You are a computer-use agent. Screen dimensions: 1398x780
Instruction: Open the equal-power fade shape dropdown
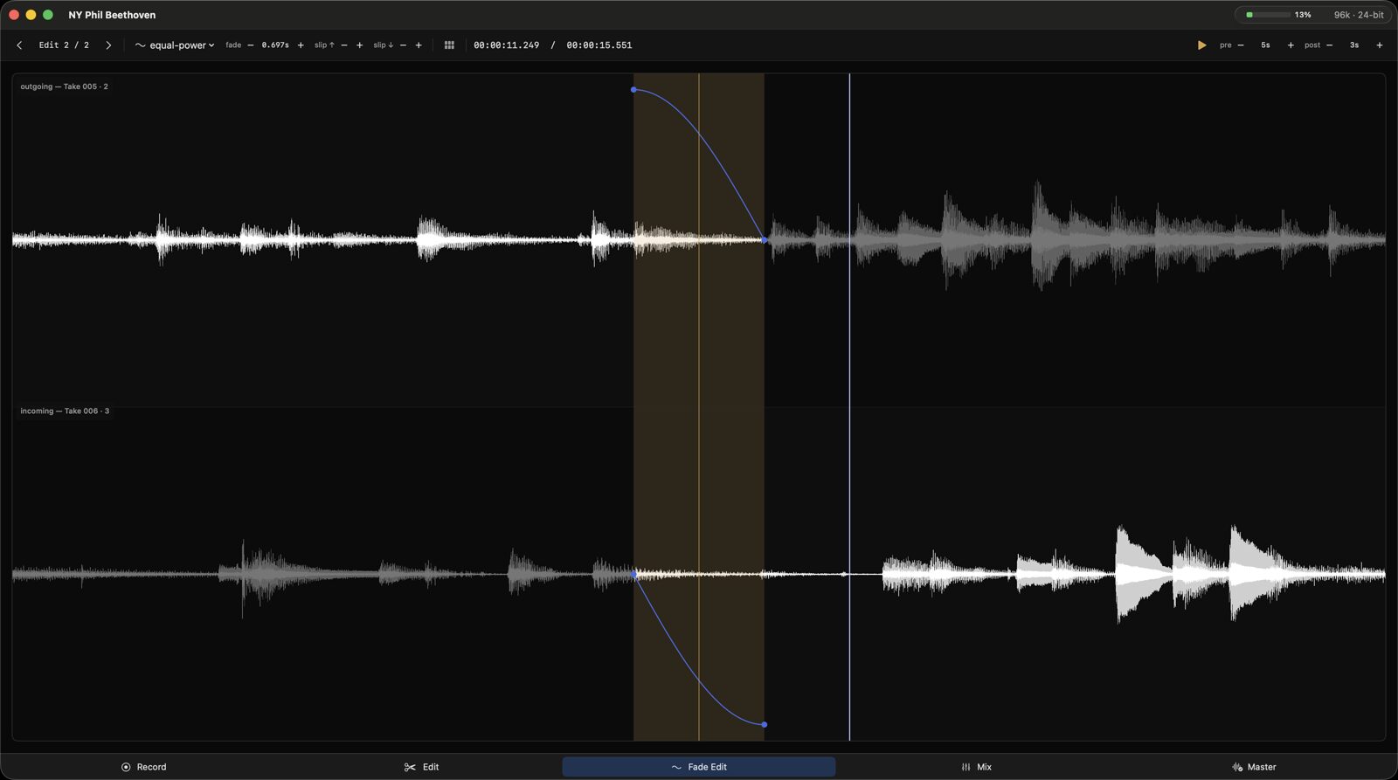175,45
